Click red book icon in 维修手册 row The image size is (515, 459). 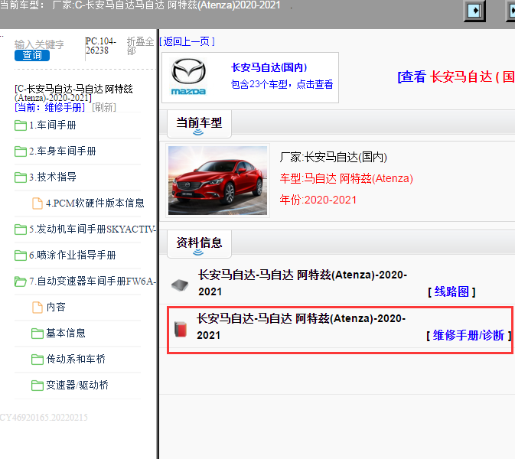point(181,329)
